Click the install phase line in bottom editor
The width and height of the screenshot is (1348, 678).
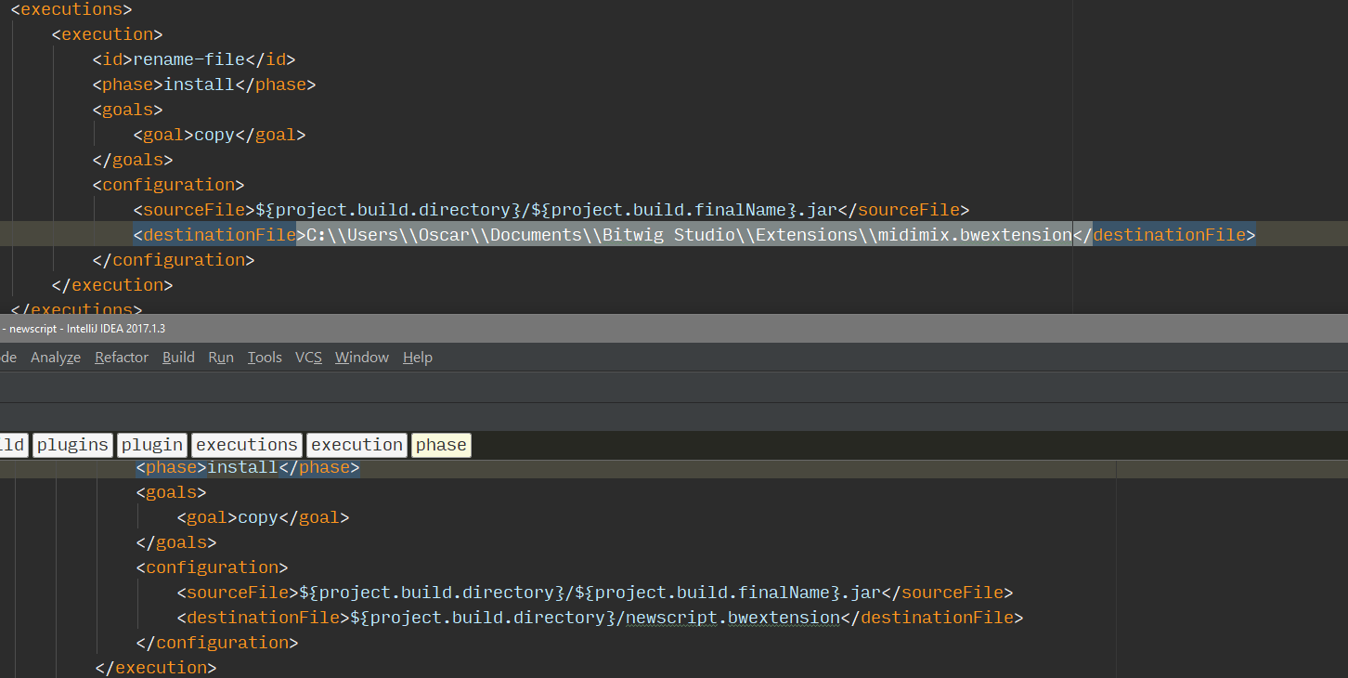coord(248,467)
